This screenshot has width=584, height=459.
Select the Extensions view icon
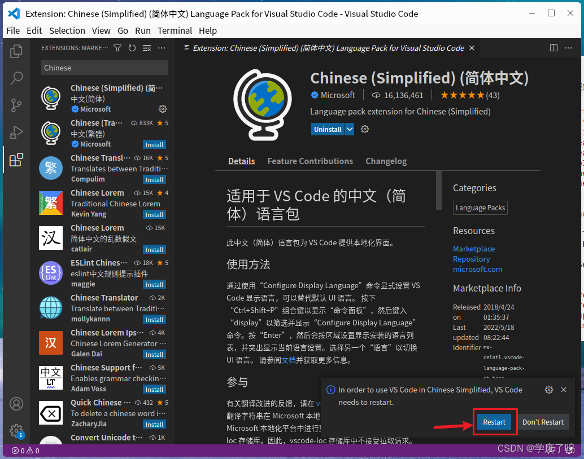[16, 160]
